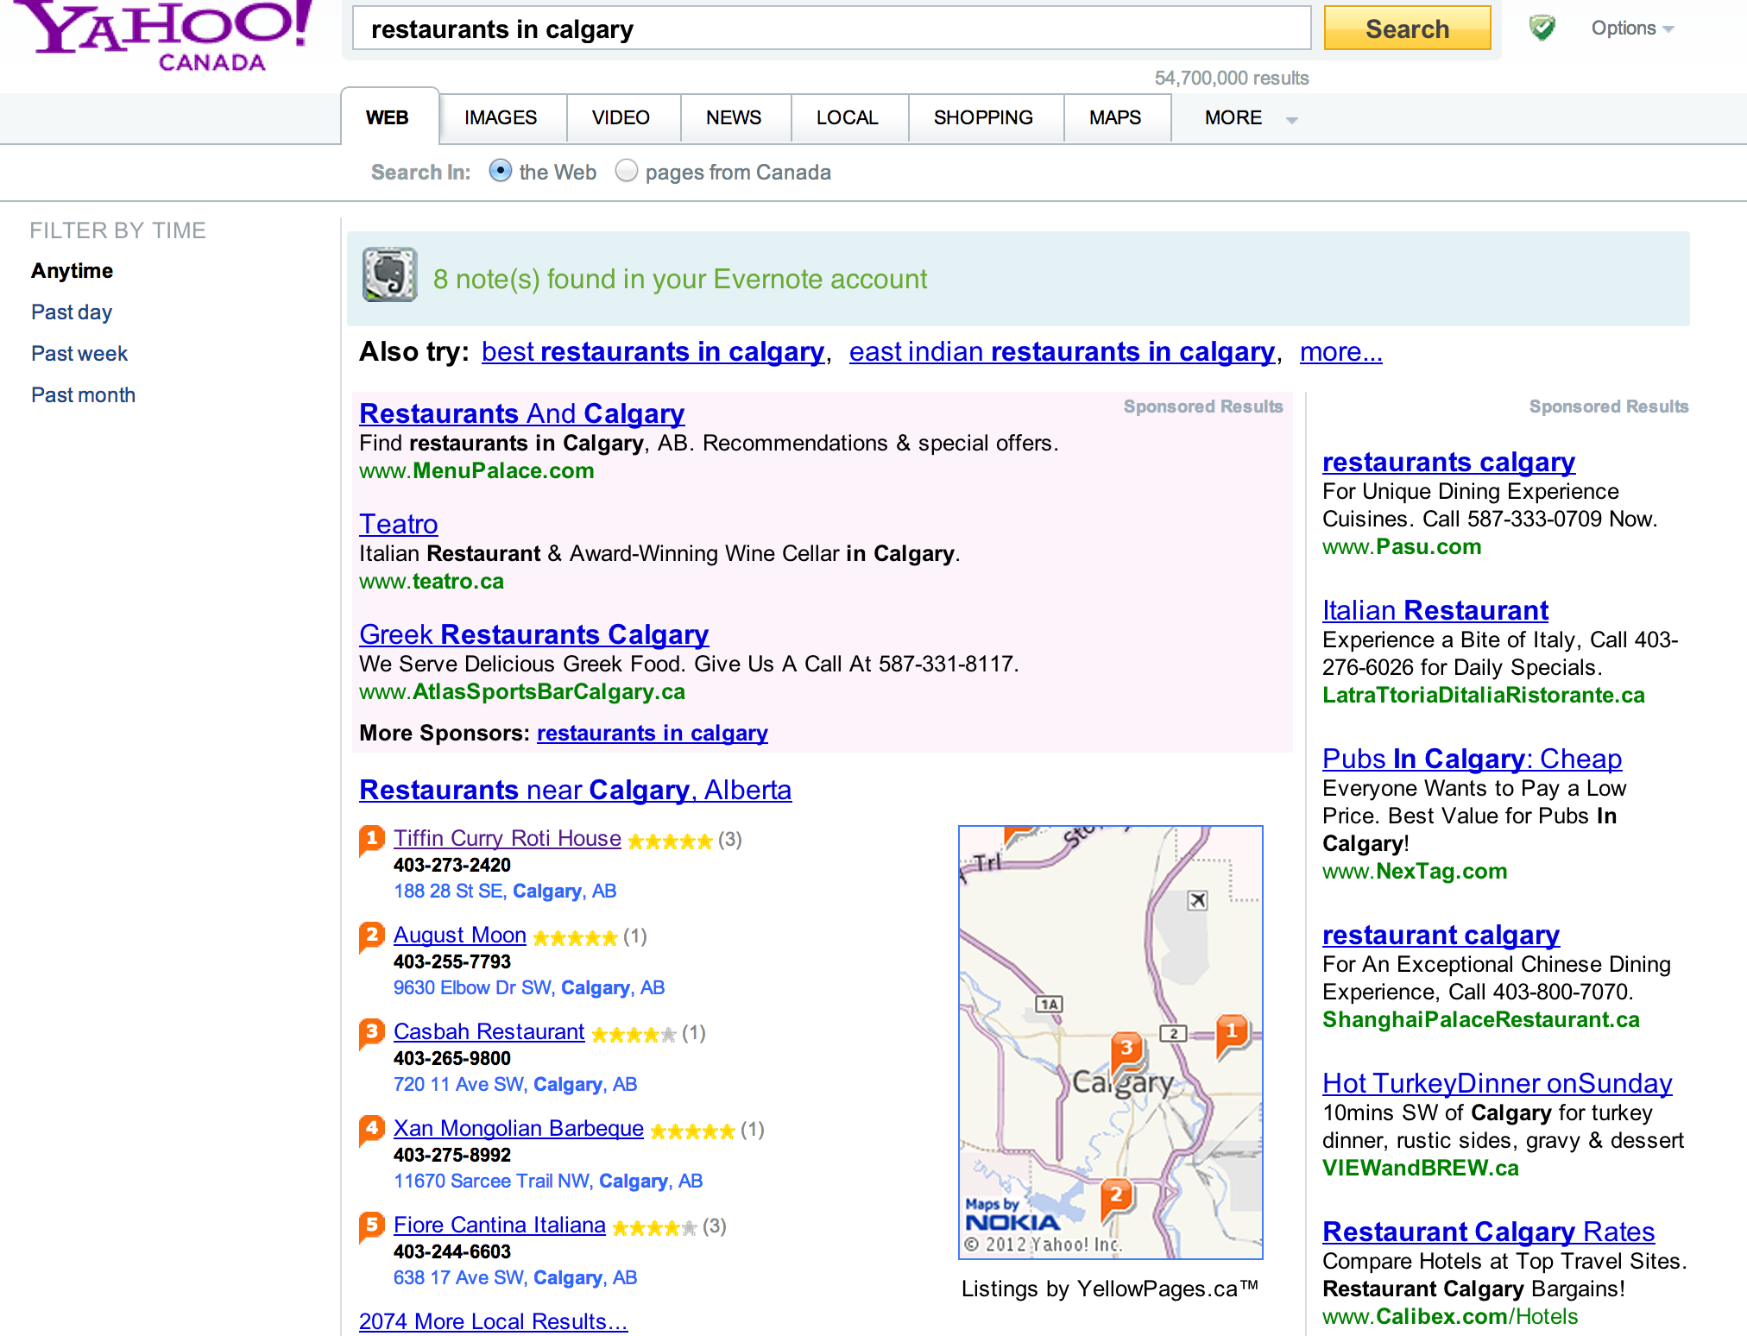The image size is (1747, 1336).
Task: Open the Evernote notes found message
Action: [x=680, y=280]
